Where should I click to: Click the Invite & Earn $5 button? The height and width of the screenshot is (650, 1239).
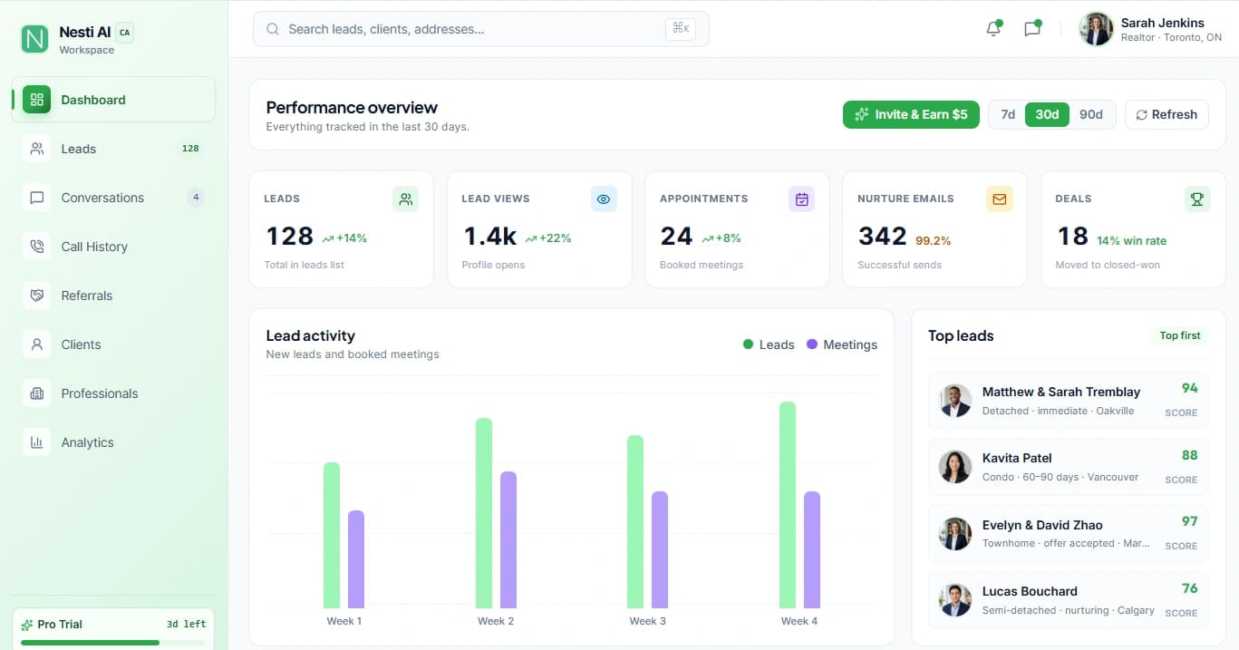911,114
